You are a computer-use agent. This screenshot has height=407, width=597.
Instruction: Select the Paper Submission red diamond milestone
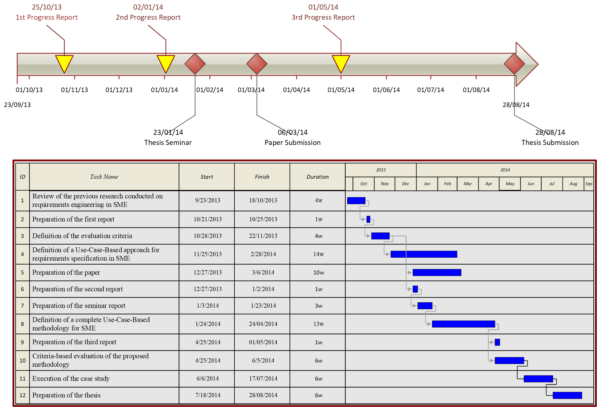[257, 64]
